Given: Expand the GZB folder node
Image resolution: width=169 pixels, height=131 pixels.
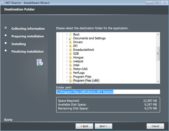Looking at the screenshot, I should click(67, 54).
